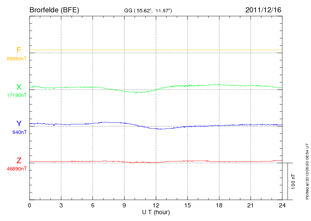Click the 2011/12/16 date label
311x221 pixels.
click(x=263, y=10)
